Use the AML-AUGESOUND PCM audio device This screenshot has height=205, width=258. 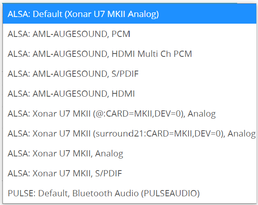click(69, 34)
